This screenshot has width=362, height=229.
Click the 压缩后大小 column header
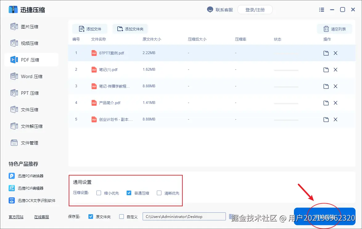197,39
